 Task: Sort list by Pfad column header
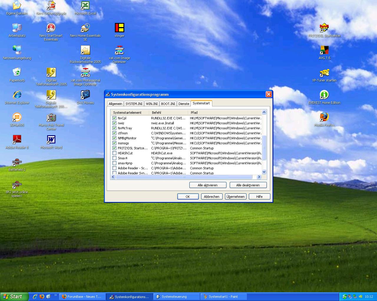click(x=225, y=113)
